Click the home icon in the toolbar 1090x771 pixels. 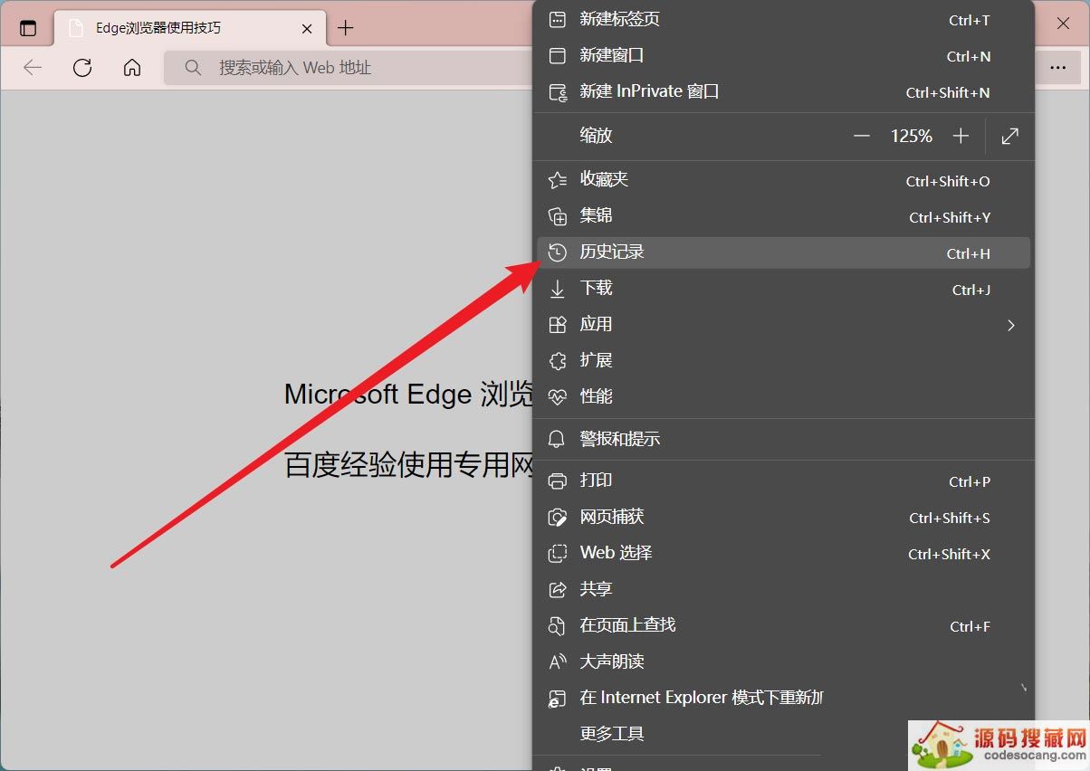(x=132, y=68)
